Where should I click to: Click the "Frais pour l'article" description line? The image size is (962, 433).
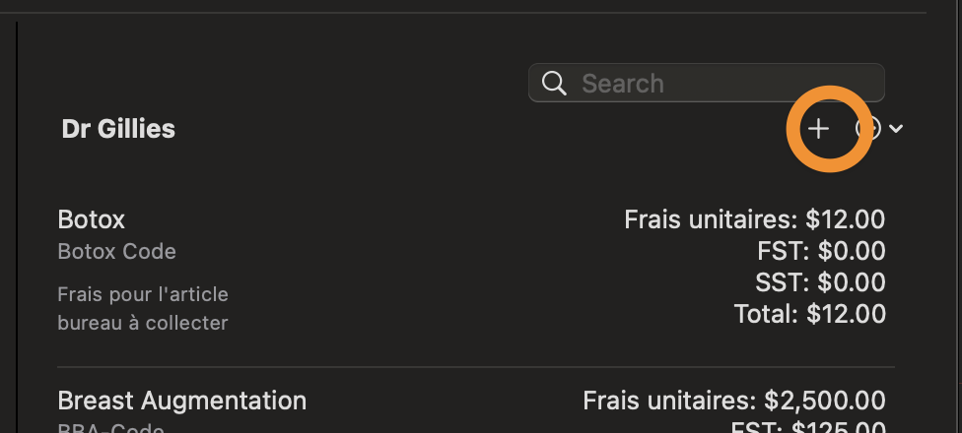click(143, 294)
